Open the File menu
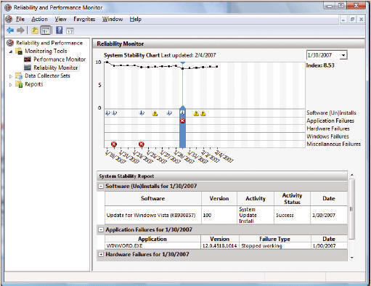This screenshot has height=286, width=371. pos(20,19)
